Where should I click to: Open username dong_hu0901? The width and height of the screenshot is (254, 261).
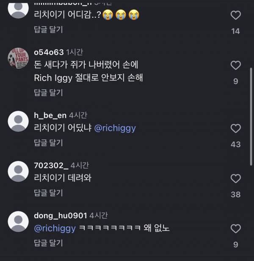pyautogui.click(x=61, y=215)
